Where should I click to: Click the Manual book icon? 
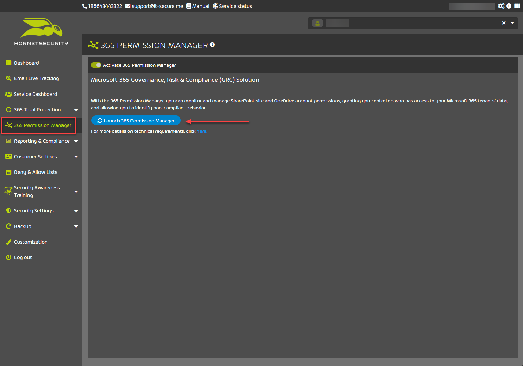point(189,6)
